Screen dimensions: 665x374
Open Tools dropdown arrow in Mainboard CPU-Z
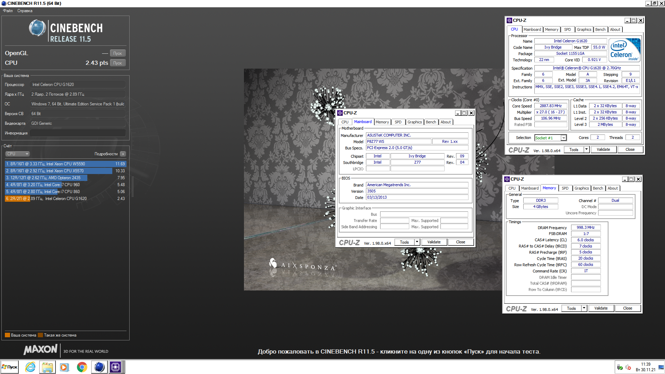pyautogui.click(x=417, y=242)
